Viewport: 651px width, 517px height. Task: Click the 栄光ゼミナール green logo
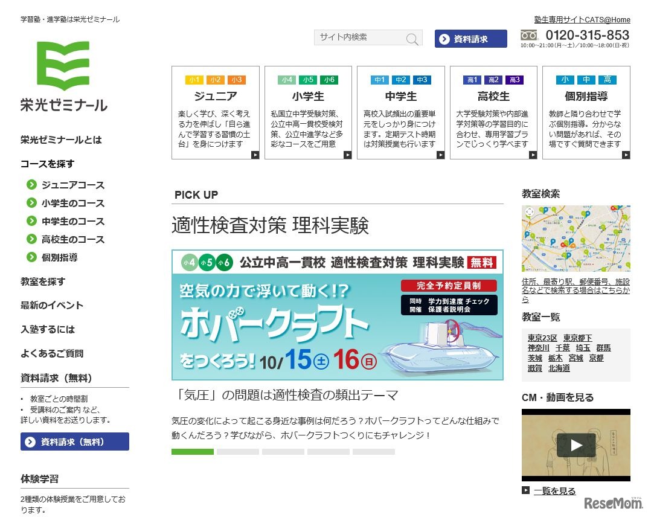click(x=63, y=66)
